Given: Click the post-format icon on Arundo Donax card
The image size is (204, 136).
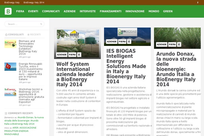Looking at the screenshot, I should point(179,45).
